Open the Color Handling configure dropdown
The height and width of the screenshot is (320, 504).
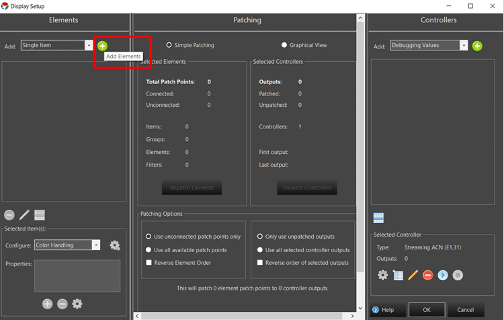pos(96,245)
